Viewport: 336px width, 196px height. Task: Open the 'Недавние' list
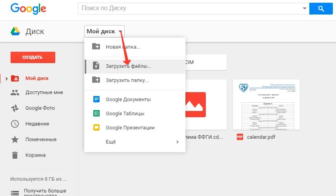click(37, 123)
